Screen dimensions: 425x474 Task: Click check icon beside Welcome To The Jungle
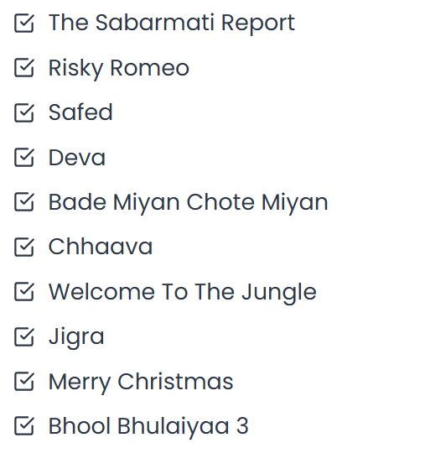(24, 292)
